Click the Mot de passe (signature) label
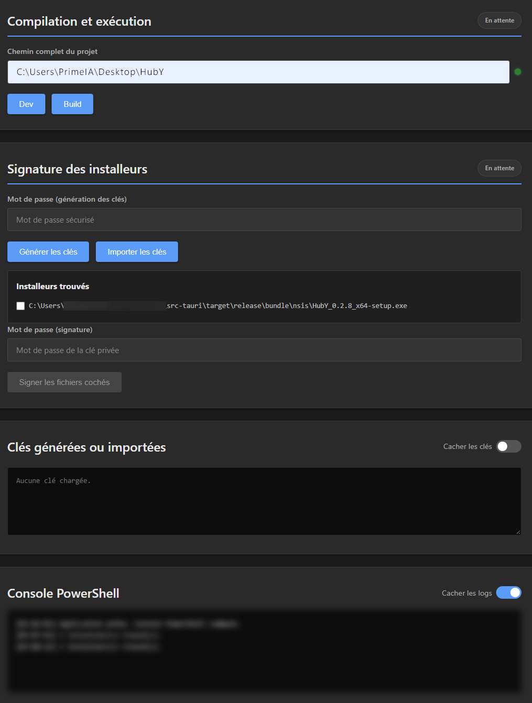This screenshot has height=703, width=532. tap(50, 329)
